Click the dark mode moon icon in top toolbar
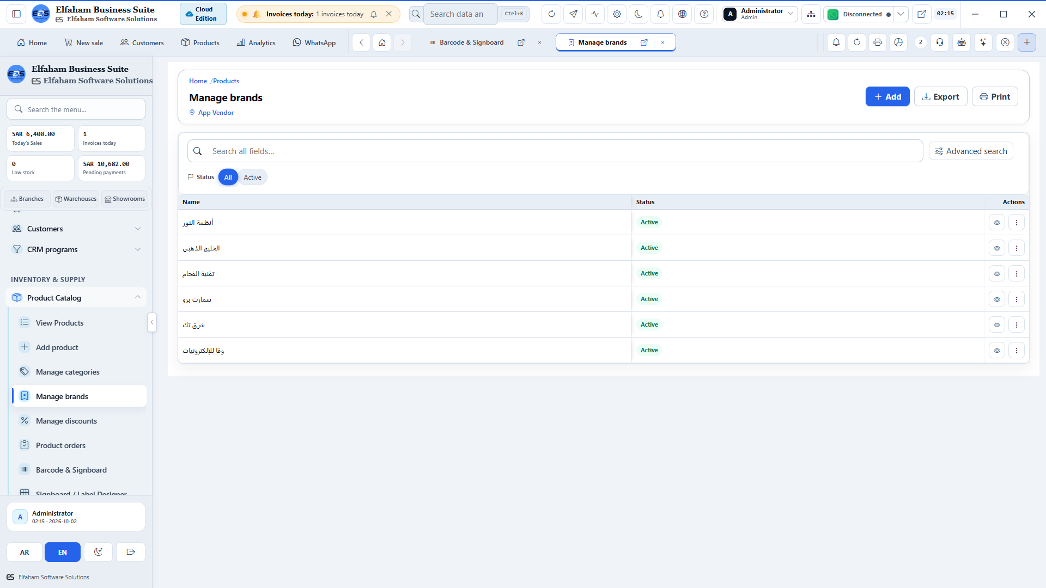 [x=638, y=14]
